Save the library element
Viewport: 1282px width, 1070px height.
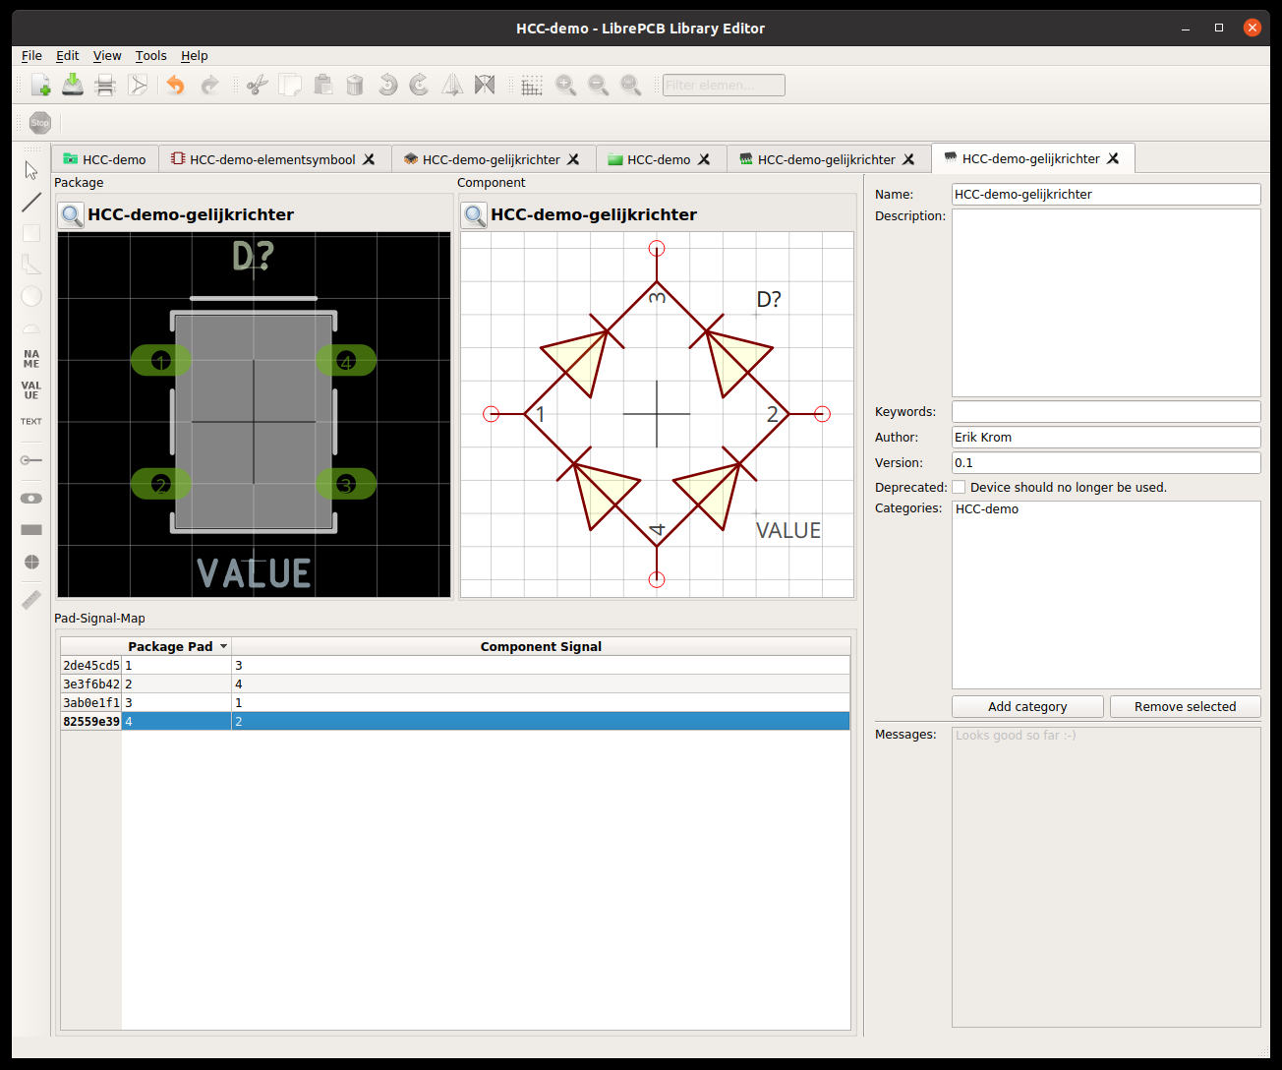[x=73, y=85]
